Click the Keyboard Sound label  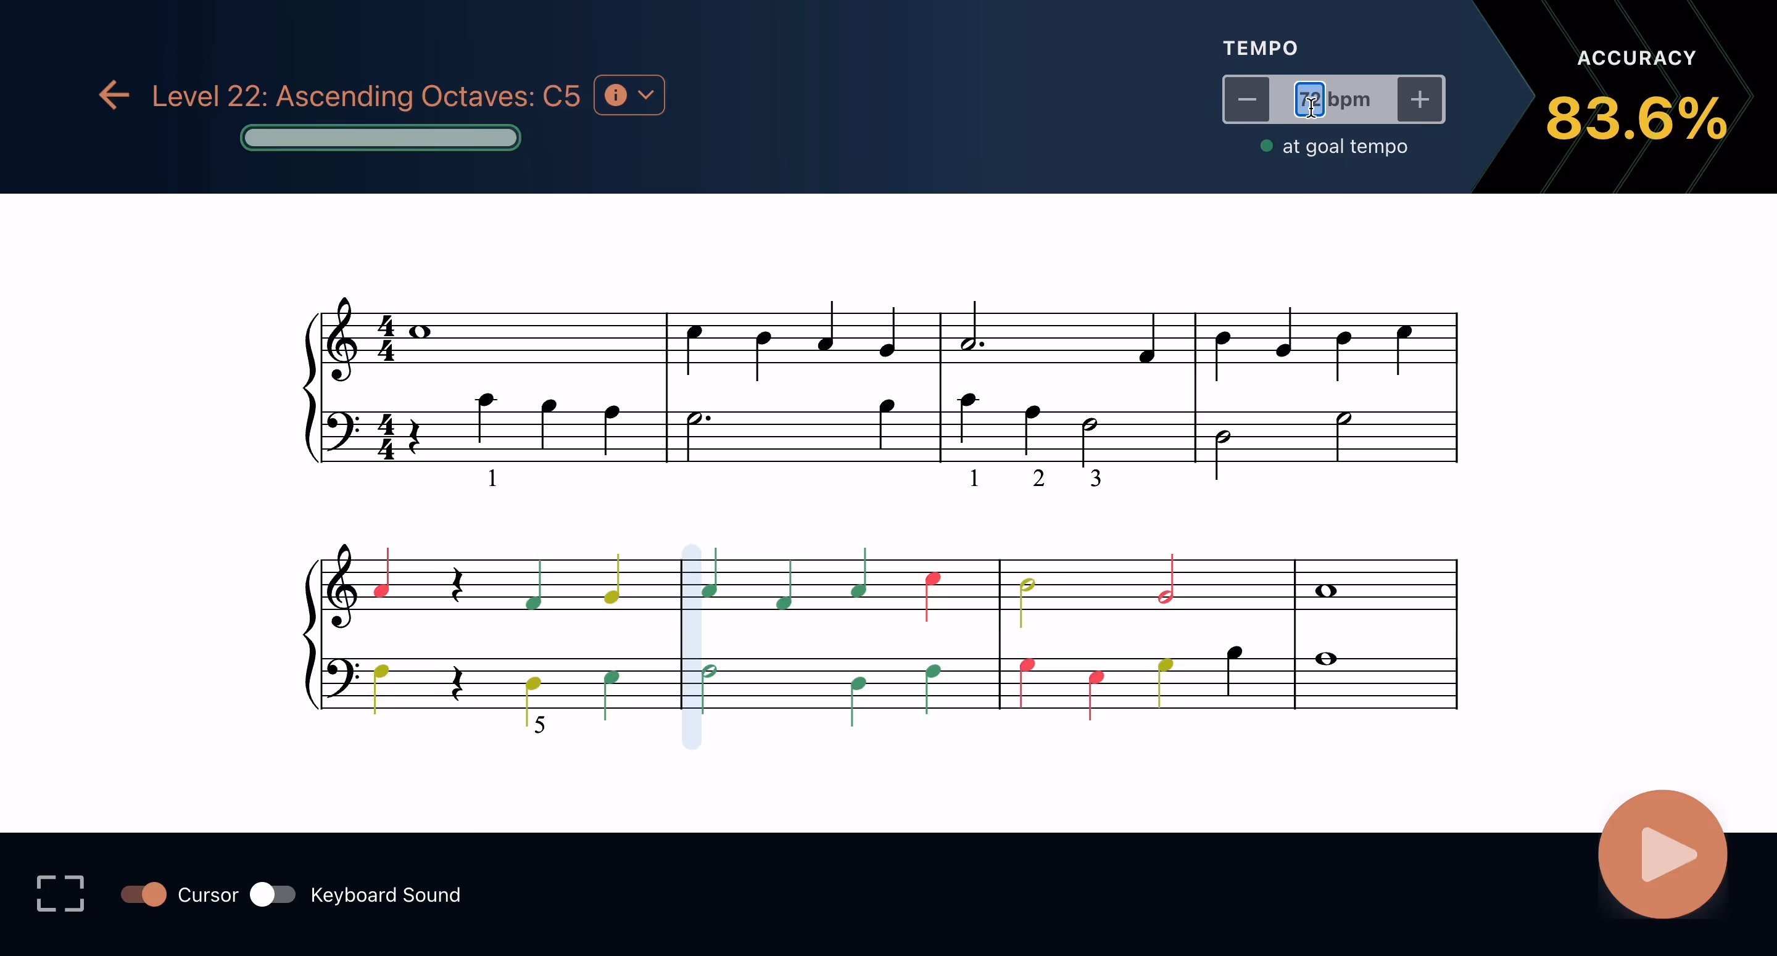click(x=385, y=896)
